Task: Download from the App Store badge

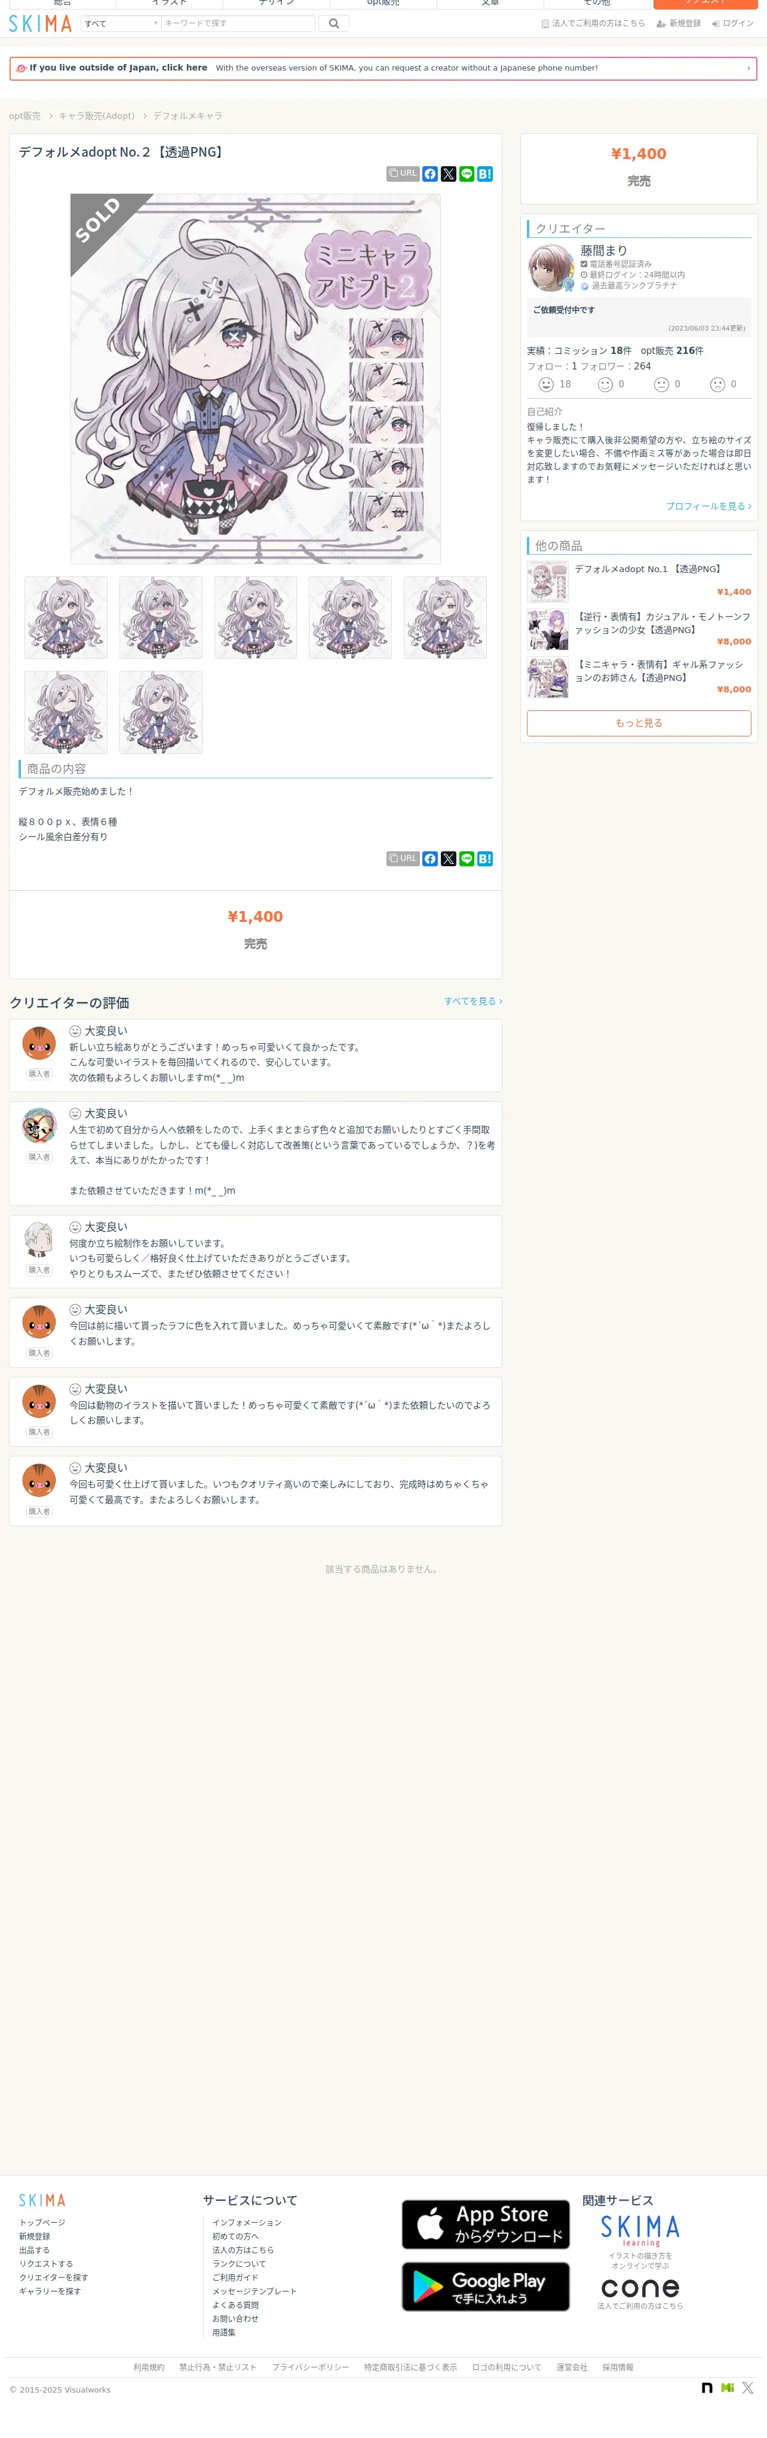Action: [x=486, y=2224]
